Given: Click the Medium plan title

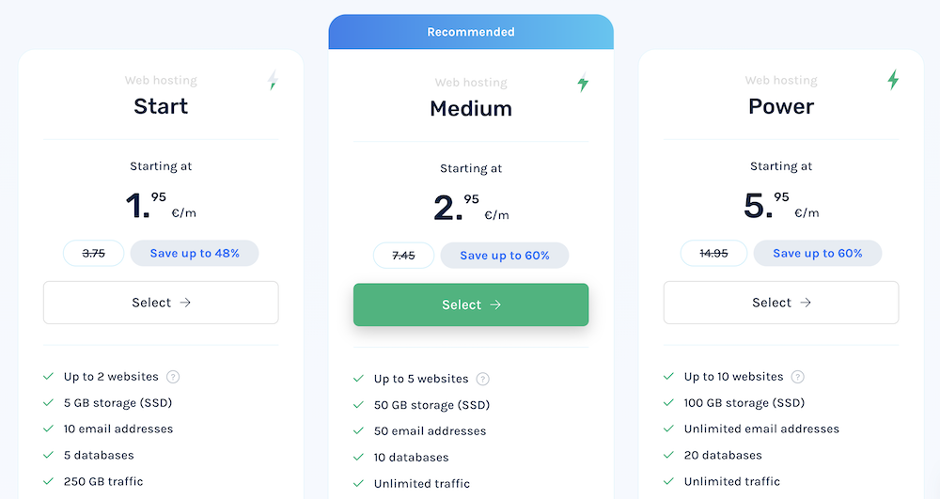Looking at the screenshot, I should coord(471,108).
